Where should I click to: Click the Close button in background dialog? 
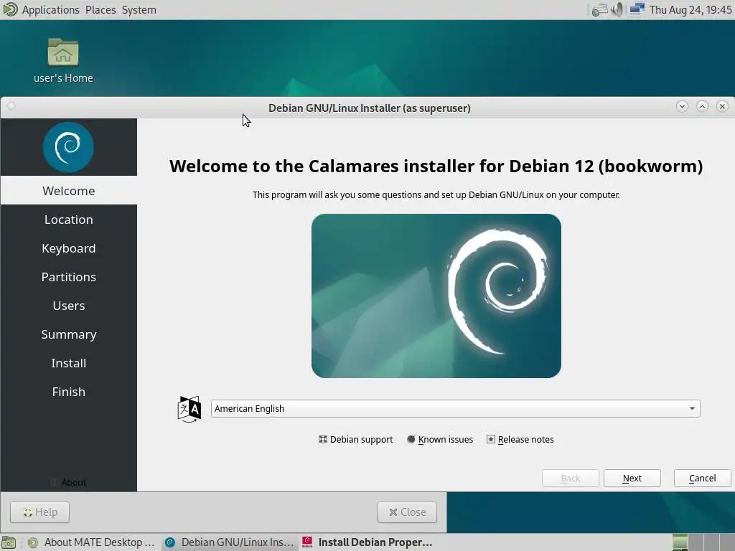407,512
